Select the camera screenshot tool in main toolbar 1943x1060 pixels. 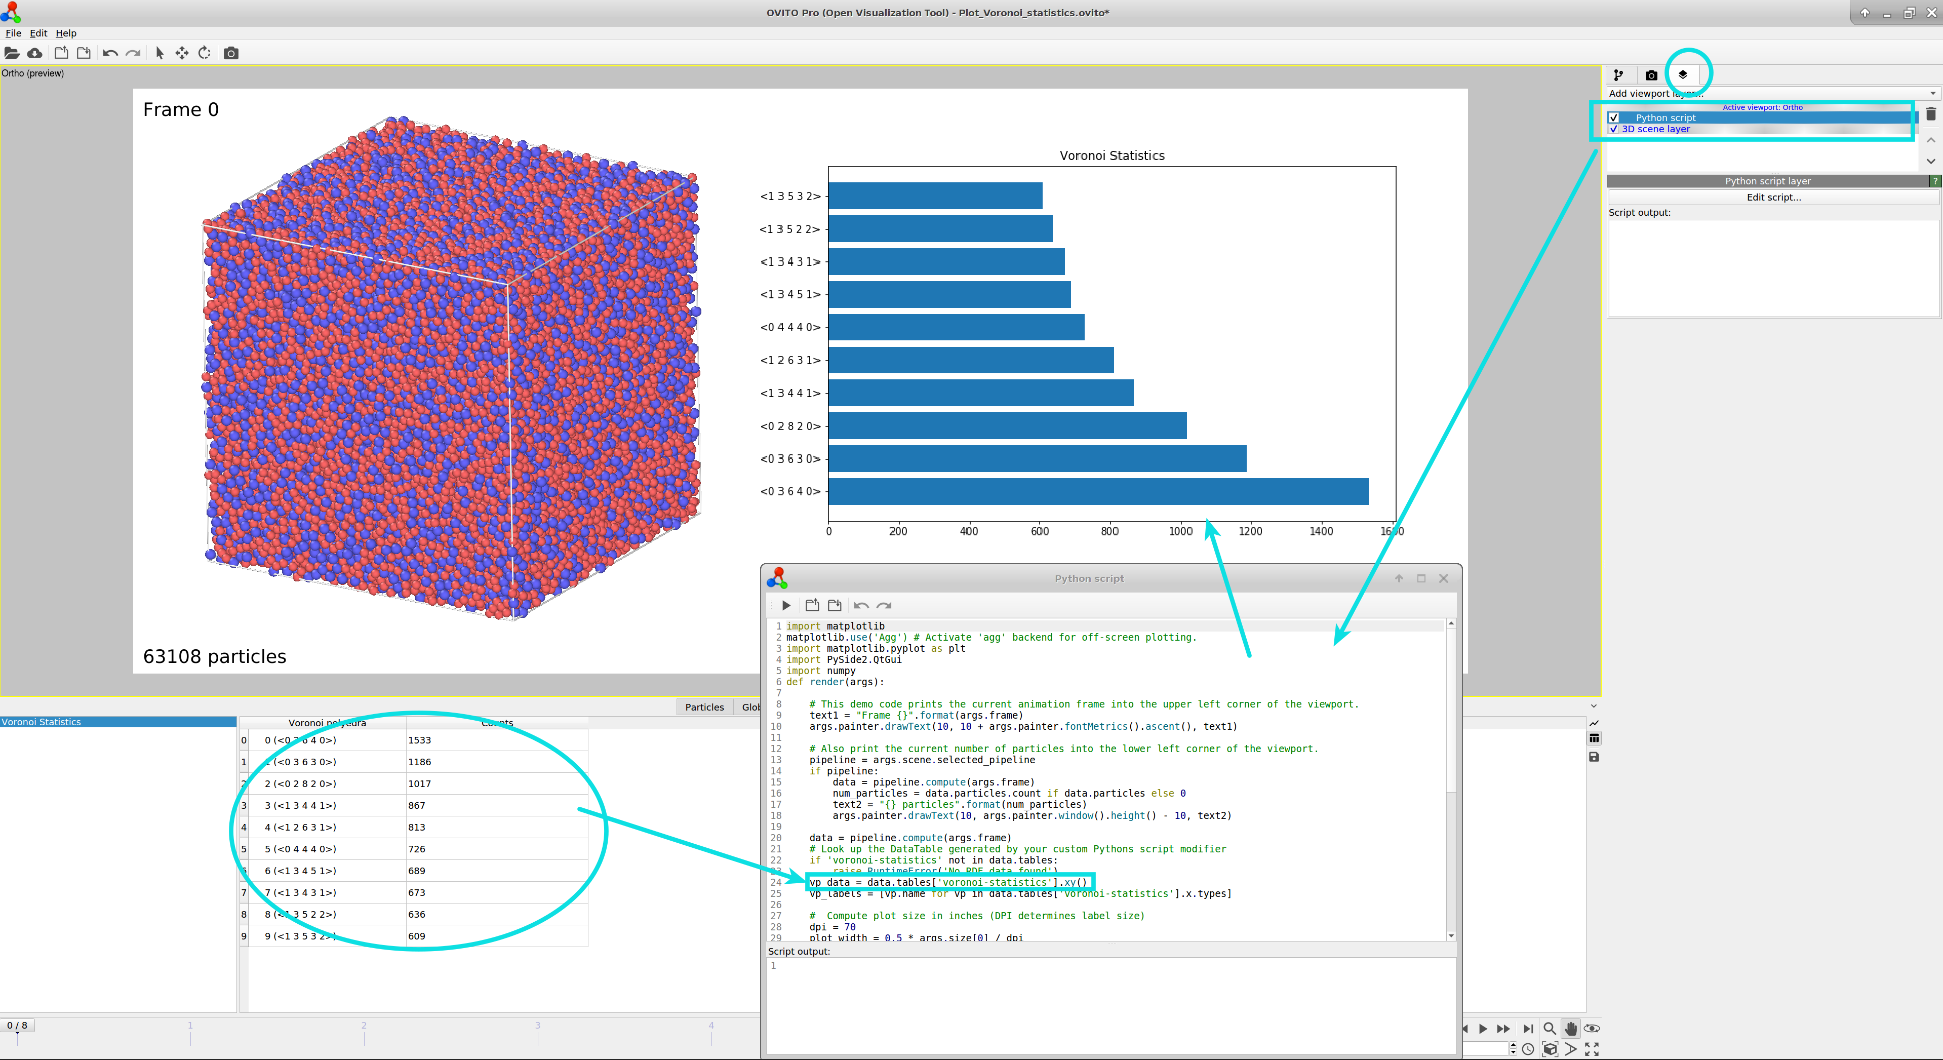231,53
